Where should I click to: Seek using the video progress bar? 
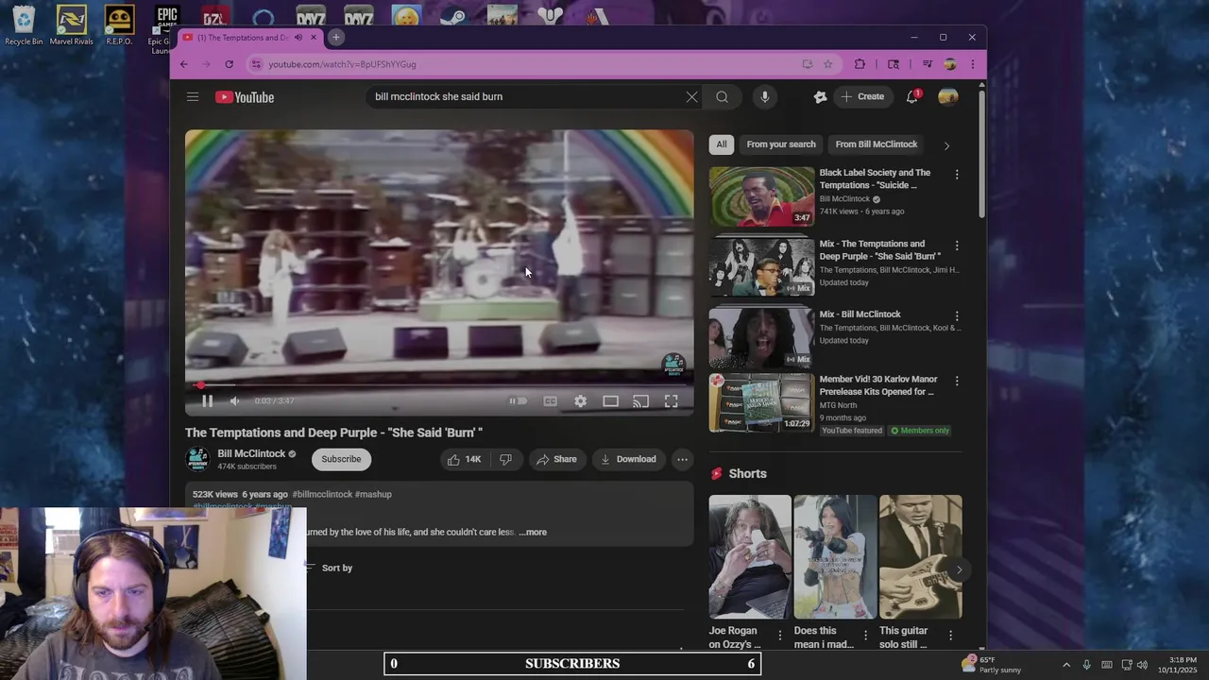click(439, 385)
